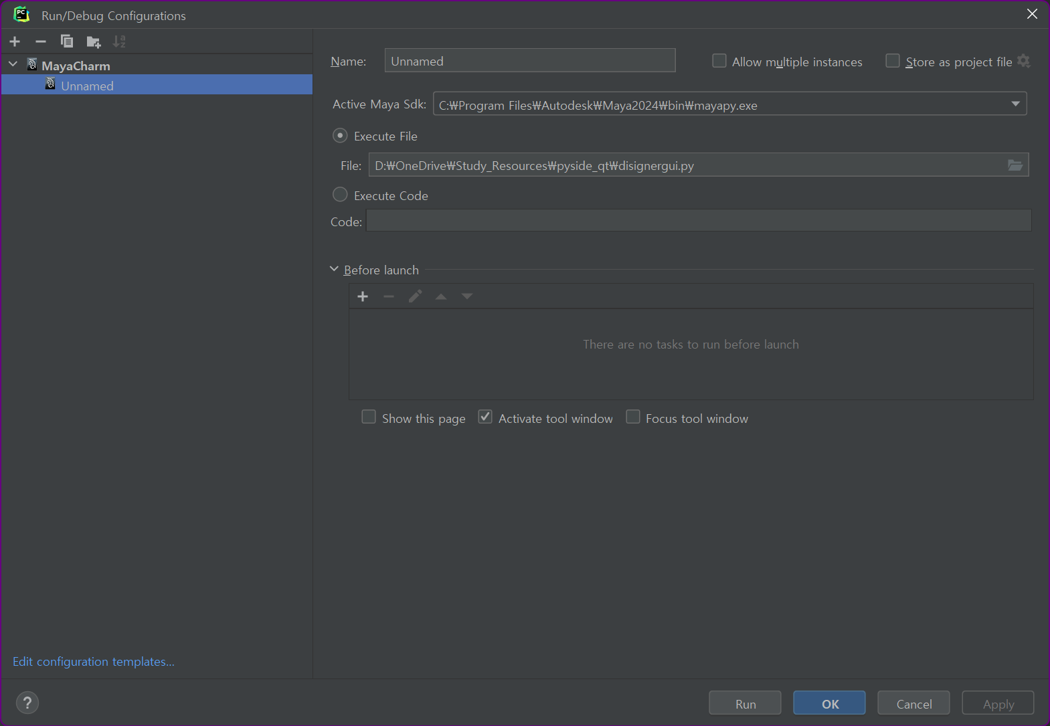Enable Allow multiple instances
1050x726 pixels.
(x=719, y=61)
